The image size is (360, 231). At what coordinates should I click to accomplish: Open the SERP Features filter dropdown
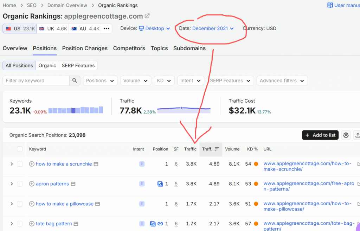pos(230,81)
